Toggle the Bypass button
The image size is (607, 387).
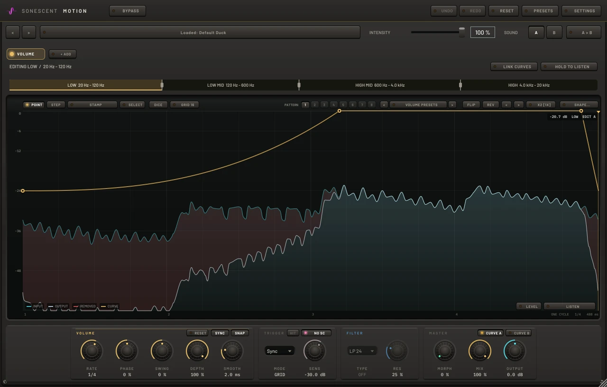pyautogui.click(x=127, y=11)
